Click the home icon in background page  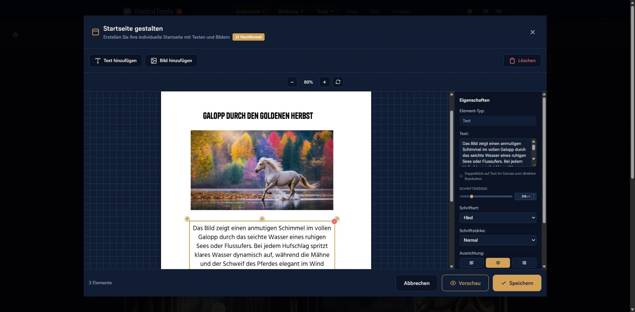15,35
